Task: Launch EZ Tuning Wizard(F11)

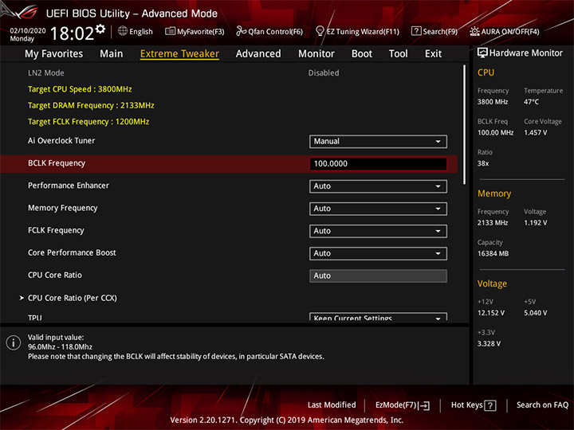Action: 358,31
